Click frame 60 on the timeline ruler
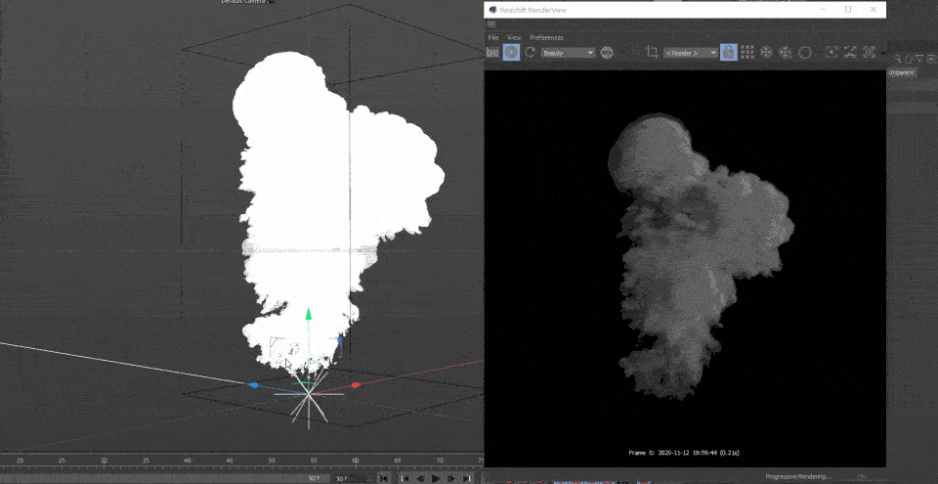The height and width of the screenshot is (484, 938). coord(356,461)
